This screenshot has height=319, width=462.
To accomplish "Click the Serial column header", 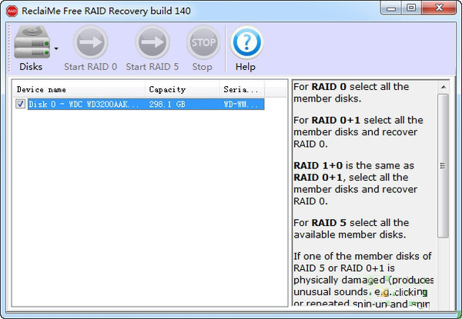I will tap(242, 89).
